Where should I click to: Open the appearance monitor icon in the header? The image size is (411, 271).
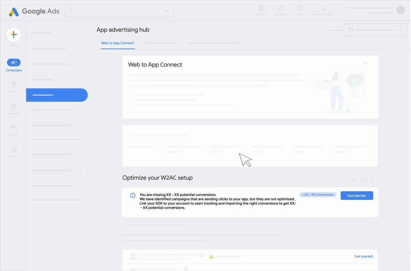(x=262, y=8)
